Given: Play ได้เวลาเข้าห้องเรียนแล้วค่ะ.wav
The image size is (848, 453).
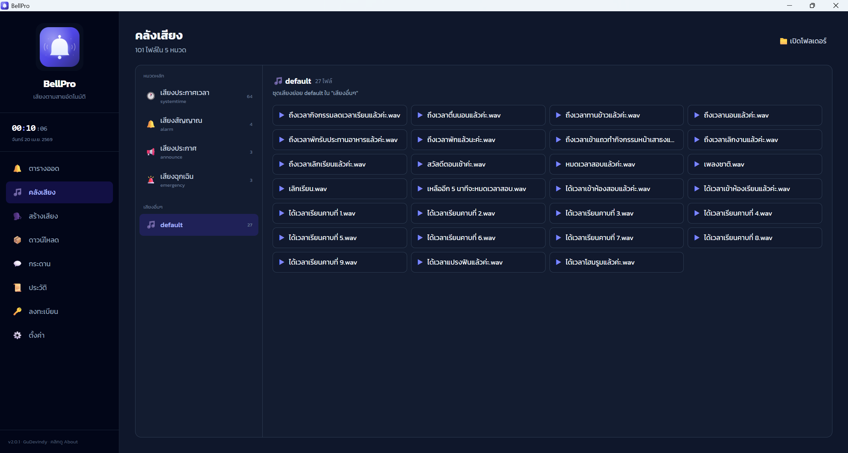Looking at the screenshot, I should pyautogui.click(x=755, y=189).
